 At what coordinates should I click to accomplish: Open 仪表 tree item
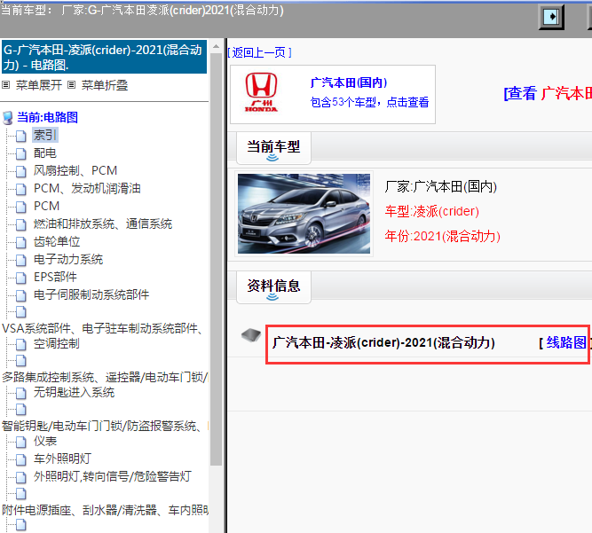[45, 441]
